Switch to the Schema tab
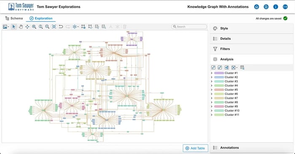This screenshot has width=295, height=154. [x=14, y=18]
